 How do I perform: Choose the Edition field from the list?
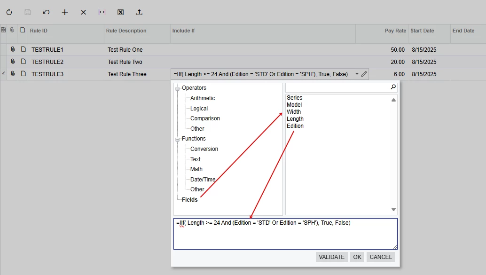pos(295,126)
